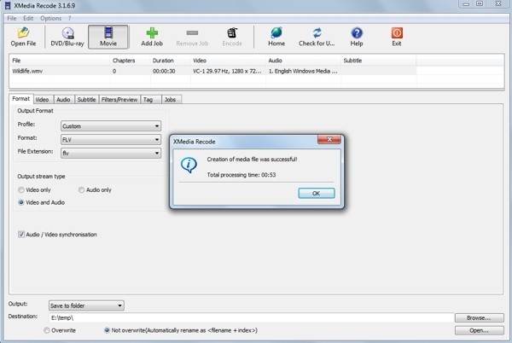Viewport: 512px width, 343px height.
Task: Click the Chapters column header
Action: (x=130, y=61)
